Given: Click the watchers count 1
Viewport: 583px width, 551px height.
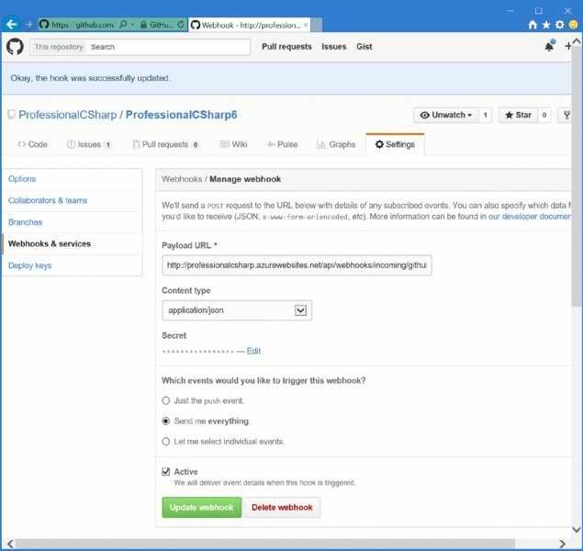Looking at the screenshot, I should [x=485, y=115].
